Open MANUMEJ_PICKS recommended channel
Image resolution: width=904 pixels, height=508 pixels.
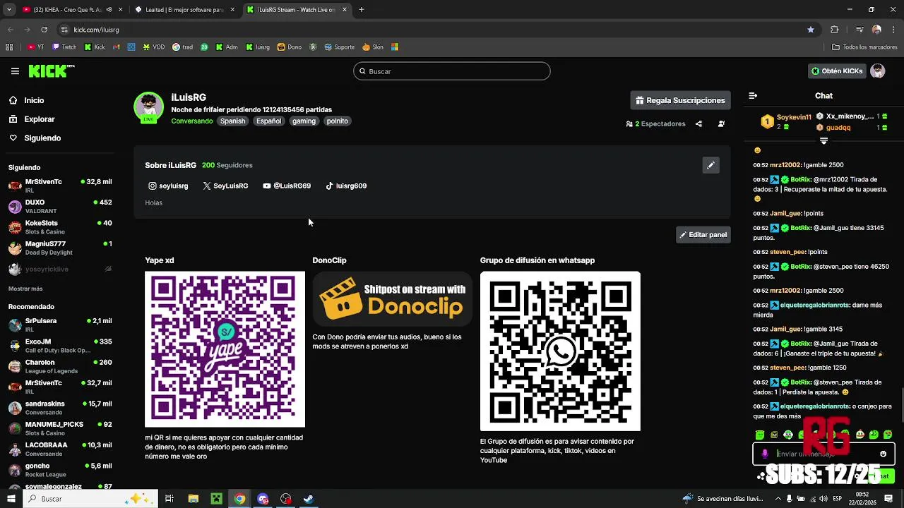tap(60, 428)
